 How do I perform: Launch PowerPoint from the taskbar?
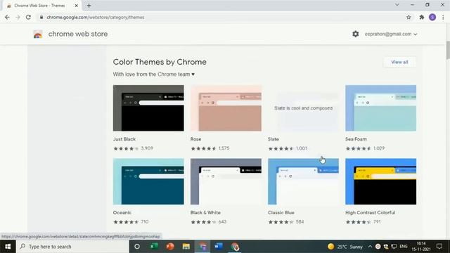point(170,247)
